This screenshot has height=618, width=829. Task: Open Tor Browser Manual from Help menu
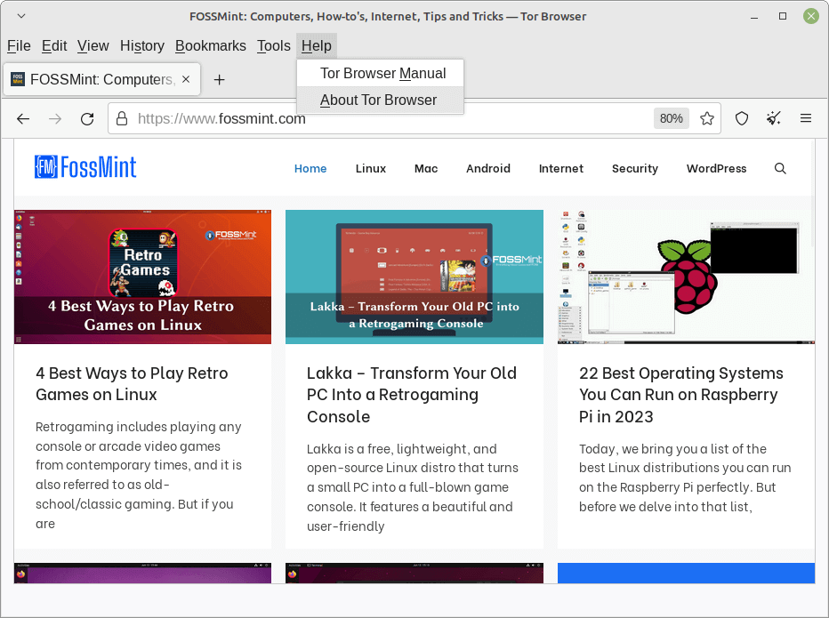point(383,73)
